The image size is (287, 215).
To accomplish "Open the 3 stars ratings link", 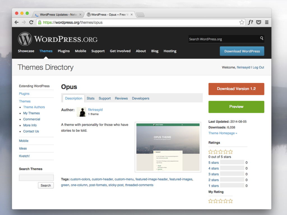I will [x=214, y=174].
